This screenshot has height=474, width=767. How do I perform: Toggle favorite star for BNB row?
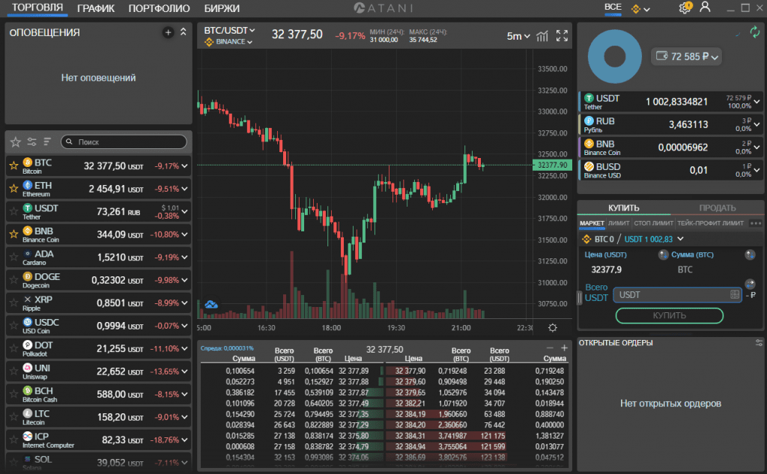pos(13,234)
